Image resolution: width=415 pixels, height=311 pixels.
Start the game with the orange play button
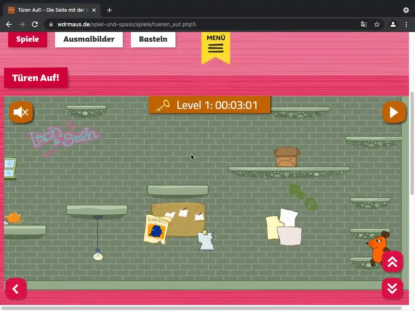click(x=394, y=113)
